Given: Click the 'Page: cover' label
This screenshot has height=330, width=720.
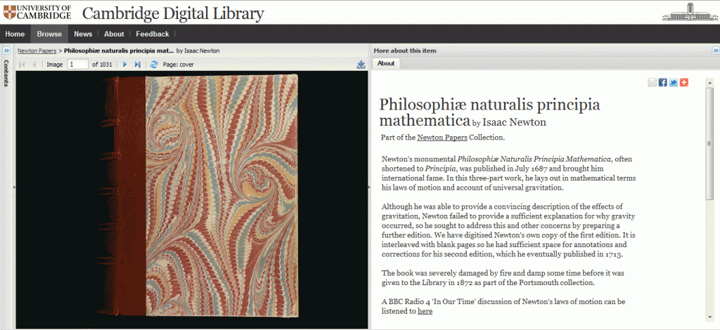Looking at the screenshot, I should (178, 65).
